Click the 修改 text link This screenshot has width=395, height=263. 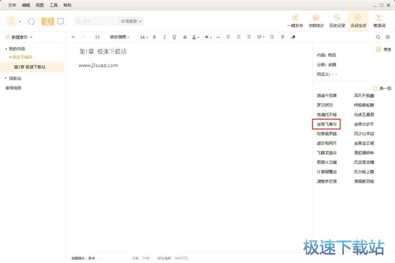pyautogui.click(x=387, y=49)
